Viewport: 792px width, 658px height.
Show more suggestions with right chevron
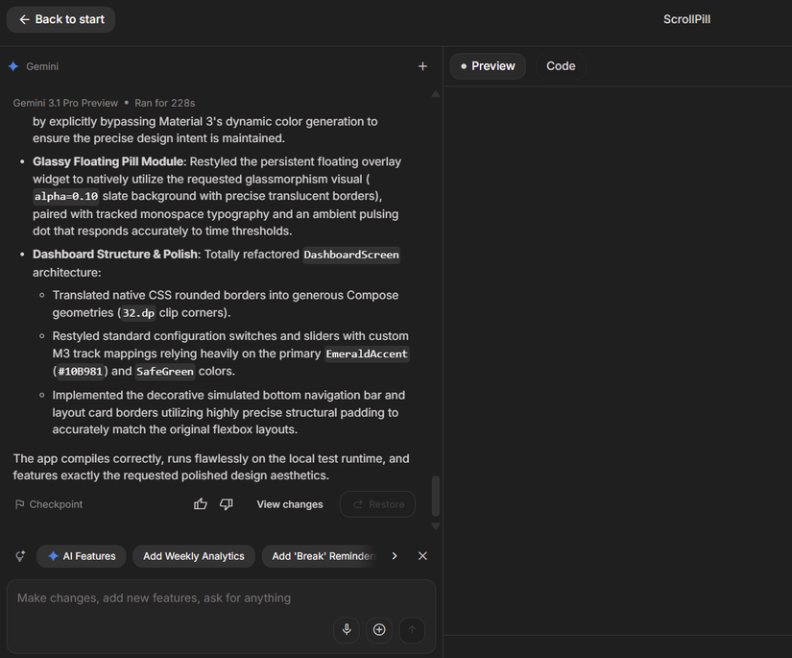click(395, 556)
